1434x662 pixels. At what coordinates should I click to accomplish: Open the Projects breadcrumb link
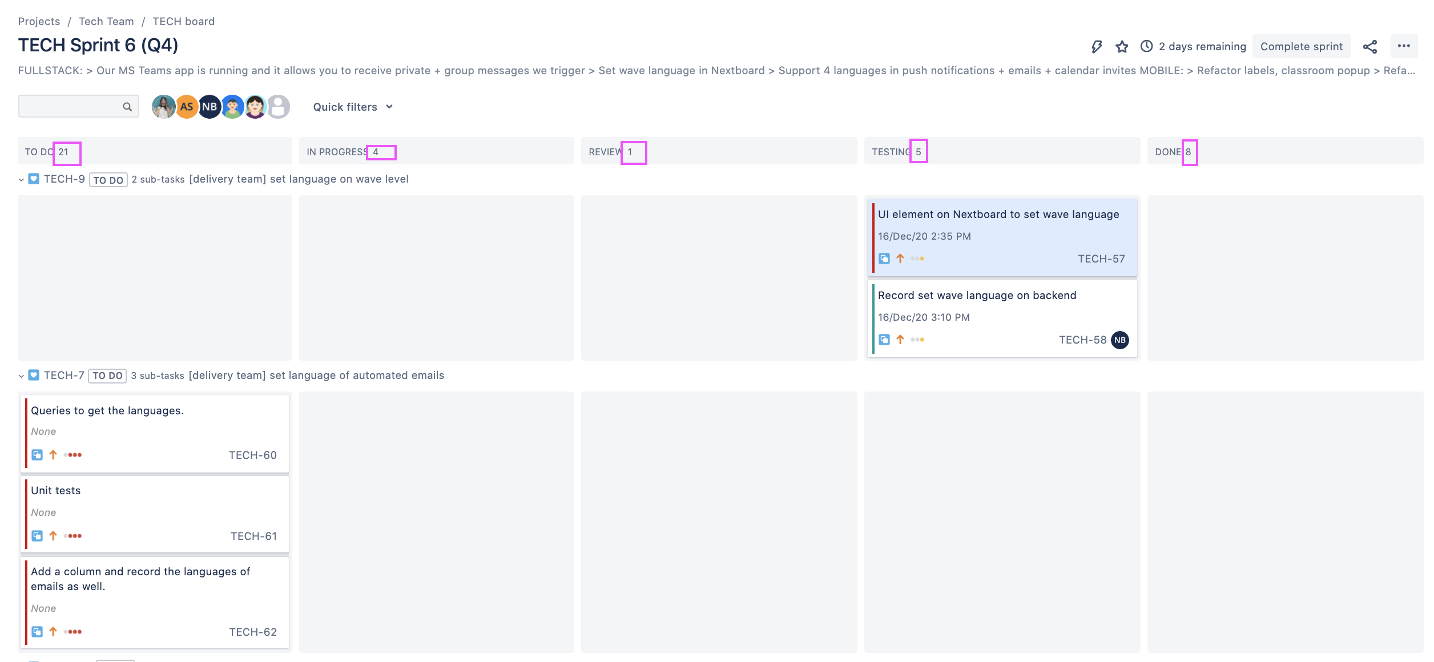click(39, 21)
